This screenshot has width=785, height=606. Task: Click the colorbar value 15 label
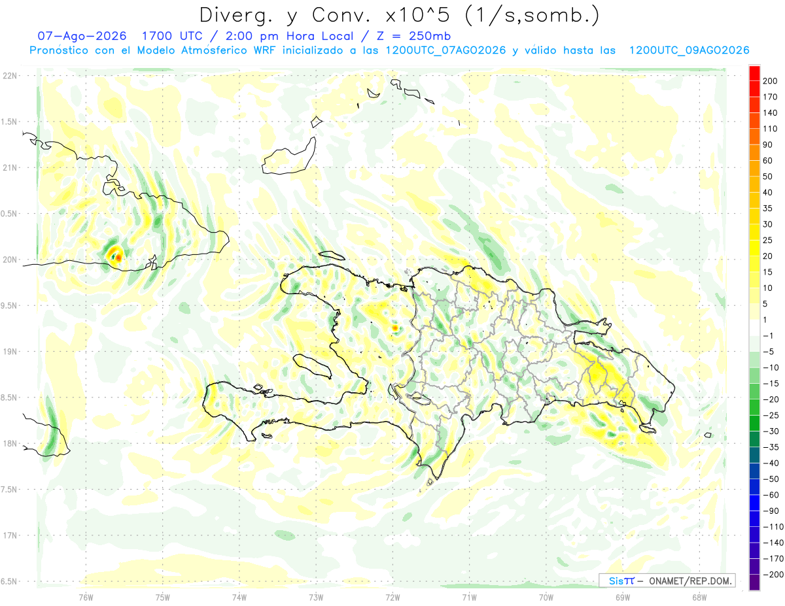[769, 272]
